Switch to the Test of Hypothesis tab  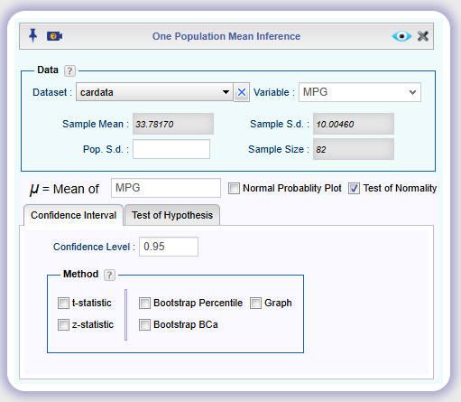click(x=172, y=215)
